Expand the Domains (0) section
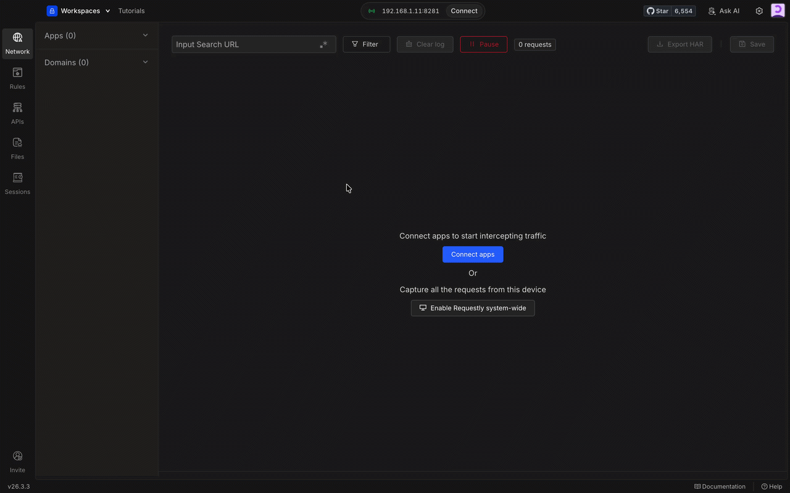Screen dimensions: 790x493 tap(96, 62)
